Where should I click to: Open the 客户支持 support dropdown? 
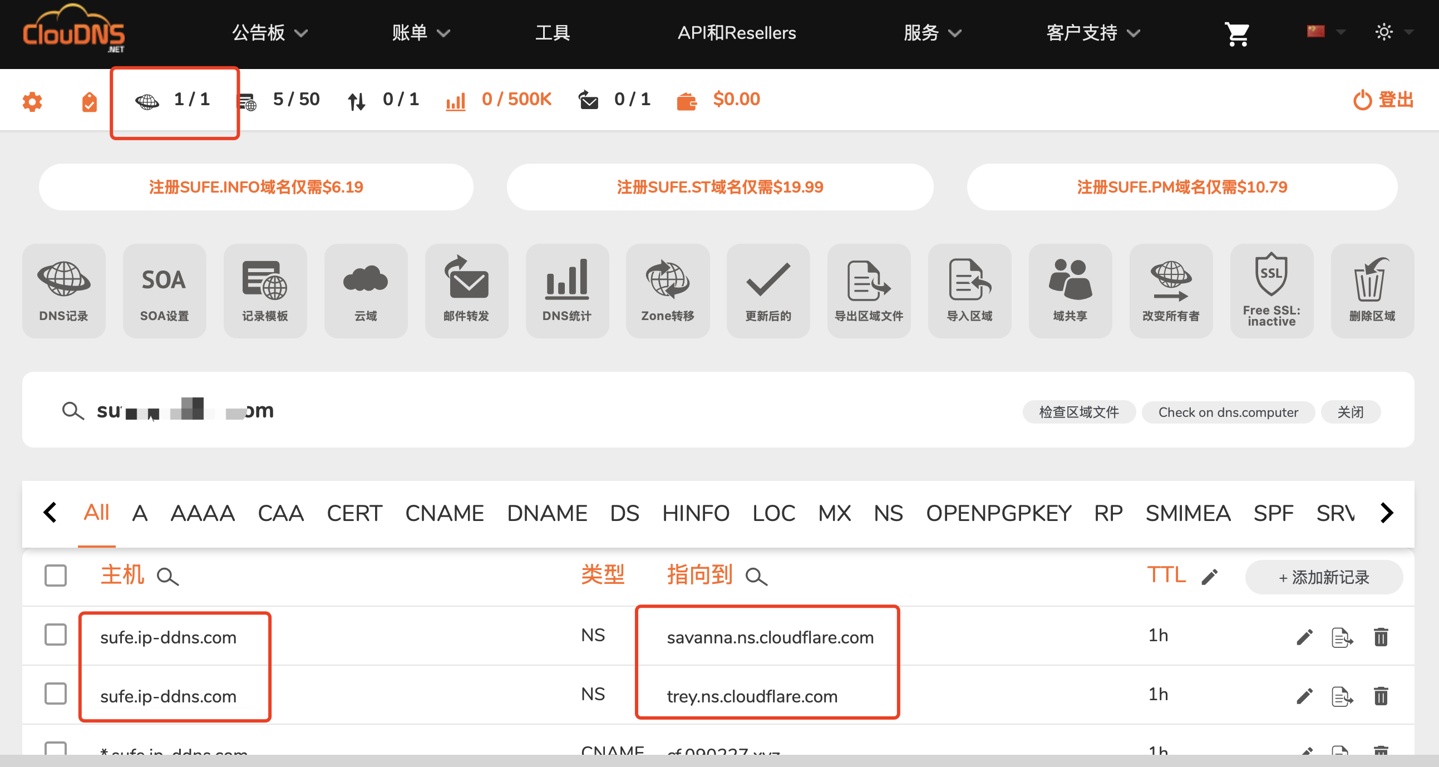(x=1092, y=33)
